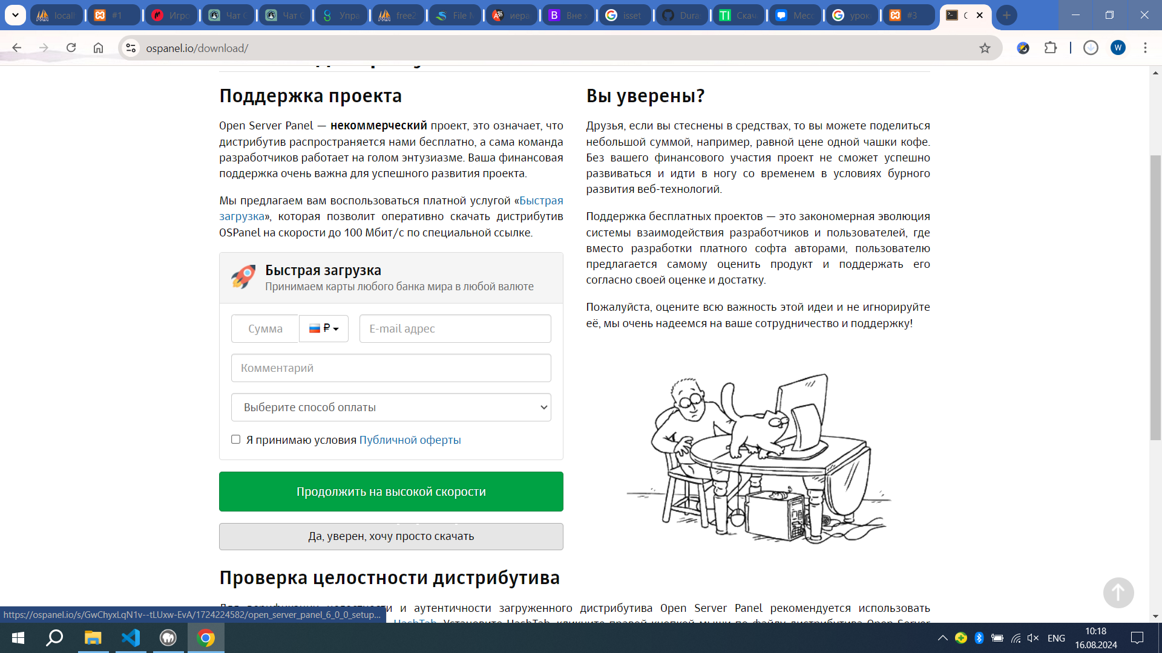Open the Публичной оферты link

pos(410,440)
